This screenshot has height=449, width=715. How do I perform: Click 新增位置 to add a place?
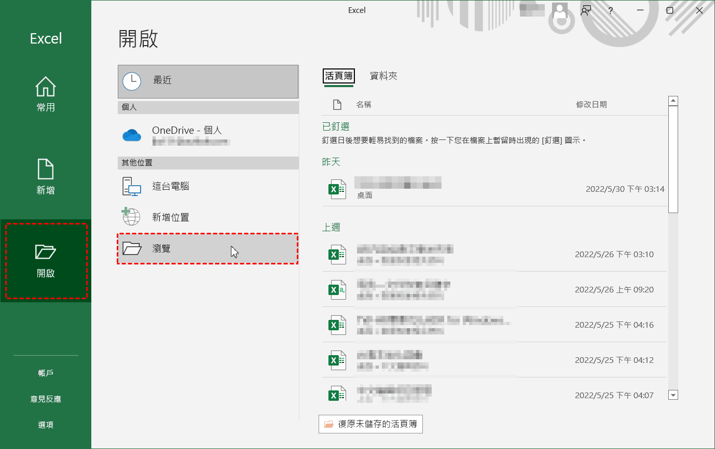pyautogui.click(x=208, y=217)
